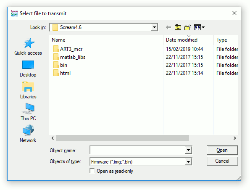Screen dimensions: 250x190
Task: Open the Objects of type dropdown
Action: [188, 162]
